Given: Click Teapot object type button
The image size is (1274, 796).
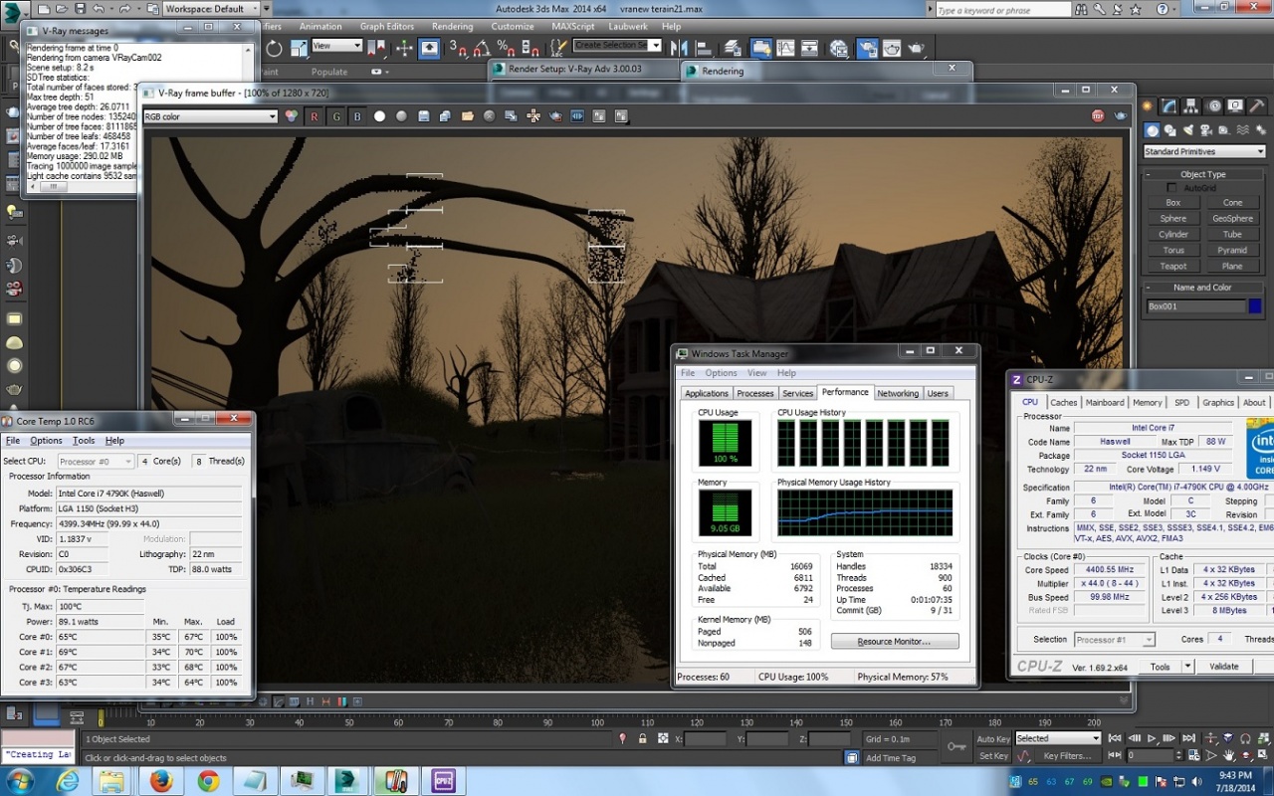Looking at the screenshot, I should [1173, 266].
